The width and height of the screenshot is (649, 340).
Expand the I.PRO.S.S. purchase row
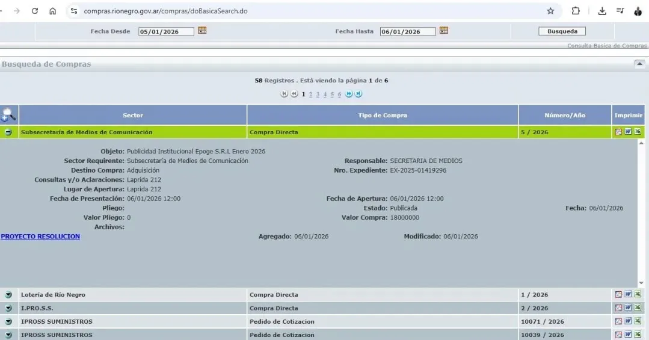pyautogui.click(x=8, y=308)
